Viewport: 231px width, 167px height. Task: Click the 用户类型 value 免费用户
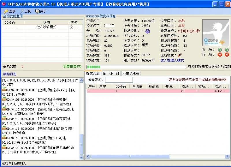[148, 60]
